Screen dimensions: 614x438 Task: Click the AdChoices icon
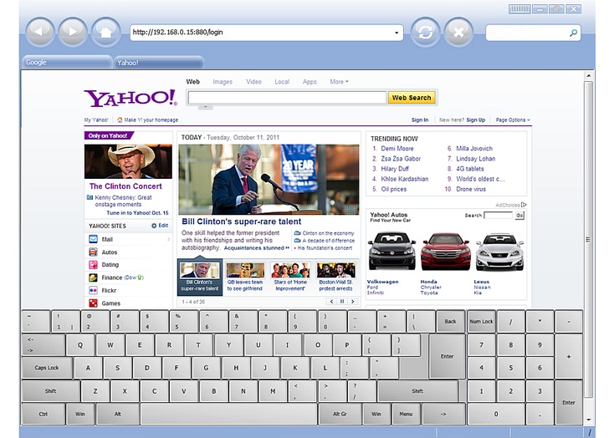(524, 205)
